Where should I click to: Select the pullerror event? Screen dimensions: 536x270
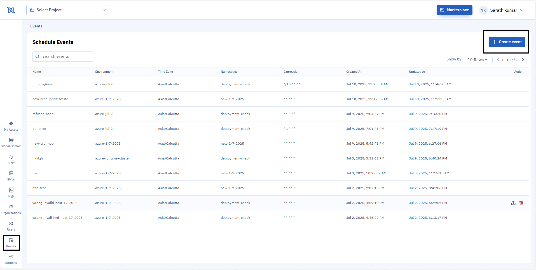click(39, 129)
